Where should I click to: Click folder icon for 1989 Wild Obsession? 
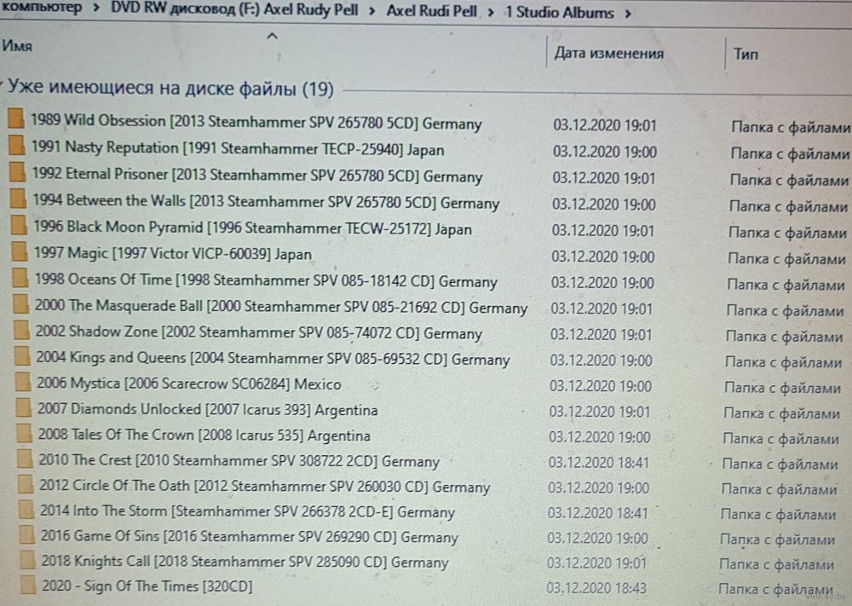16,118
